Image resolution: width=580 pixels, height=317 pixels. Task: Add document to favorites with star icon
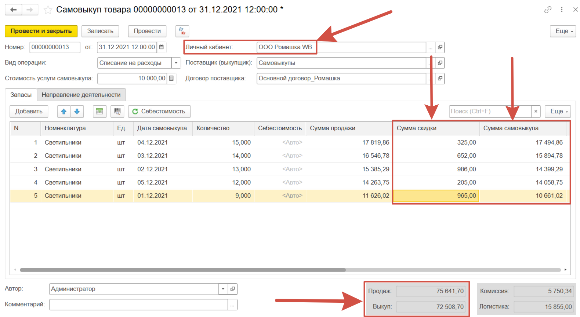coord(48,10)
